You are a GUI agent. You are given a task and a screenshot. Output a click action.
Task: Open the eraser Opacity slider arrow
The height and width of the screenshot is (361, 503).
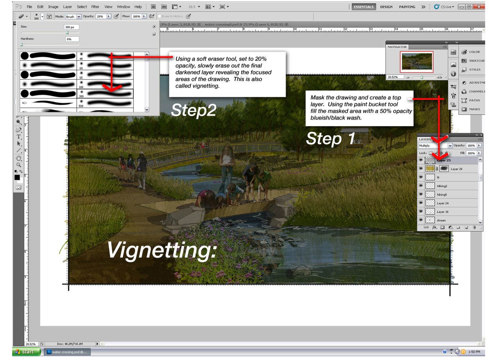pos(109,17)
